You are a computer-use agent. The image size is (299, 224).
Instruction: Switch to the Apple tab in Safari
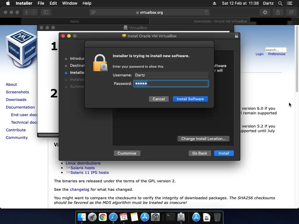[74, 21]
